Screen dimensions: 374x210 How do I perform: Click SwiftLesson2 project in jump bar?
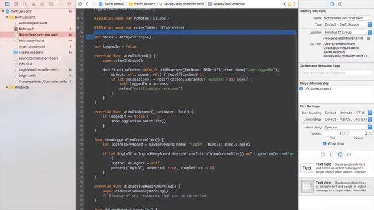click(x=112, y=4)
